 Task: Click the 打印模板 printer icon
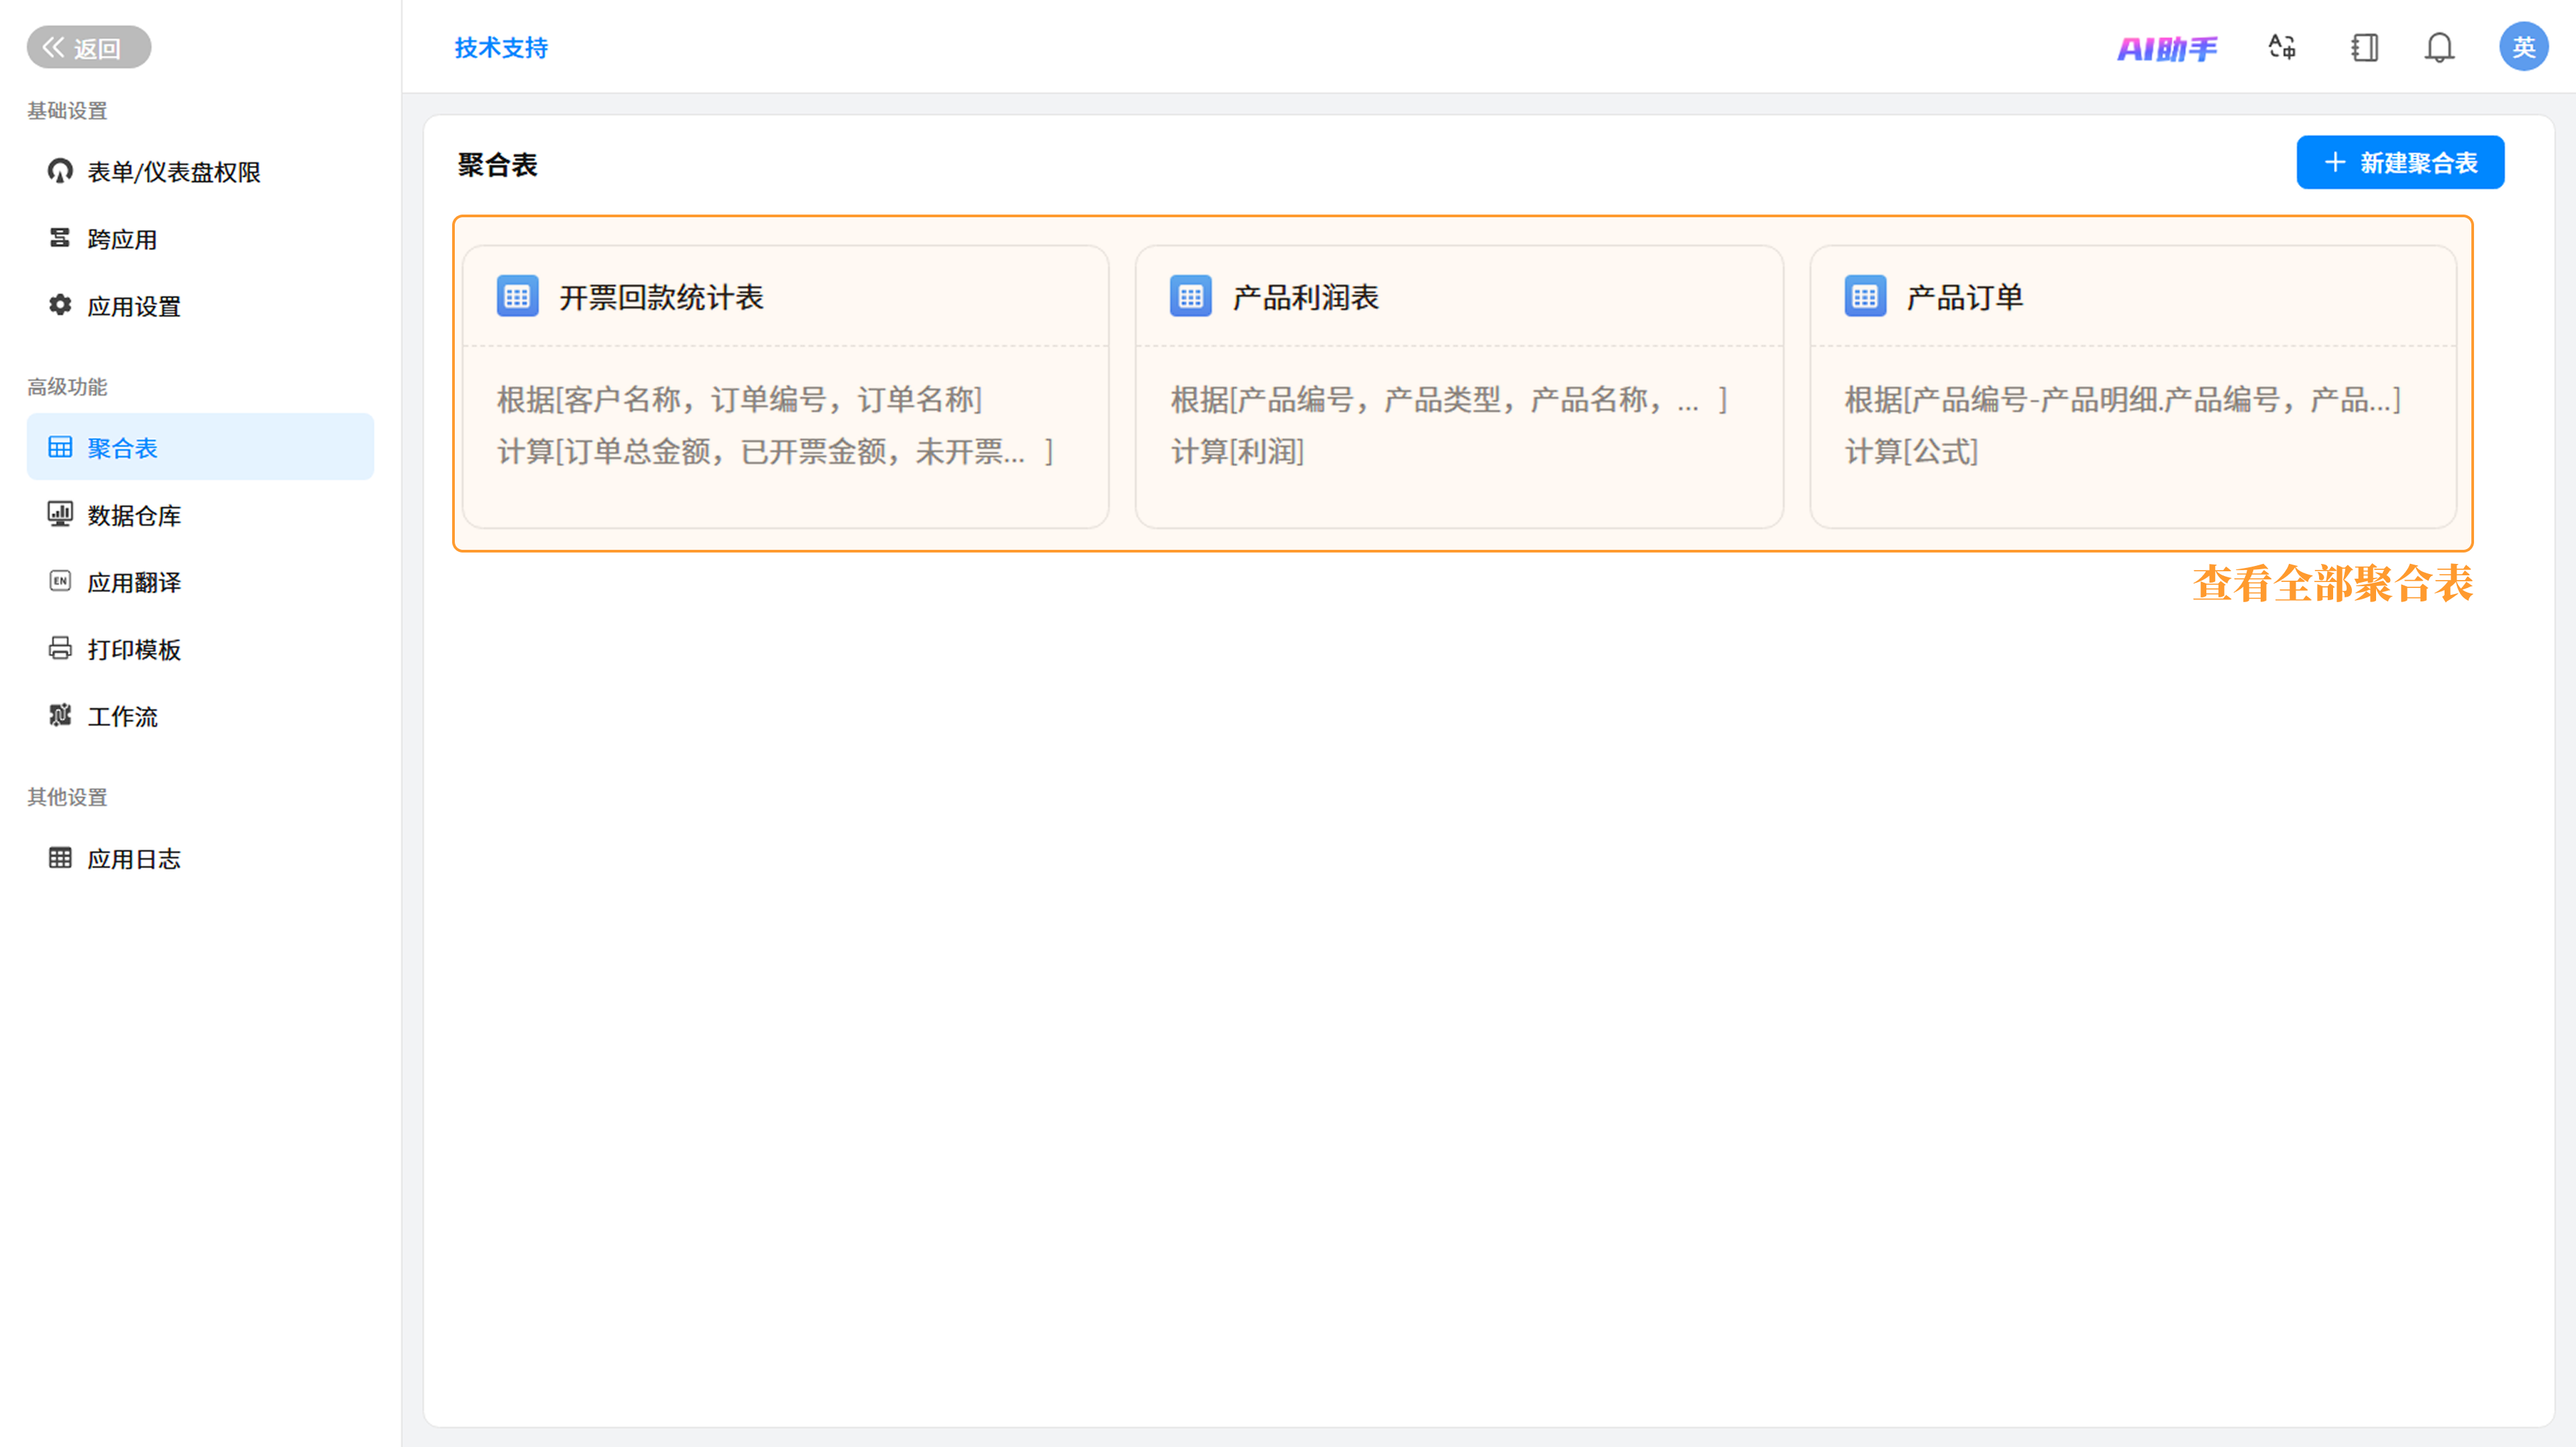point(60,648)
